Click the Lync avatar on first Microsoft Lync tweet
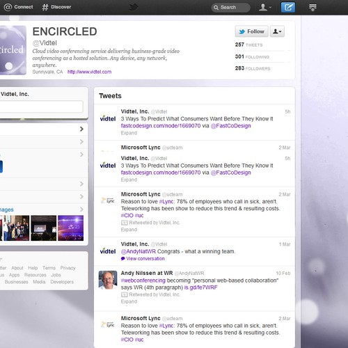The image size is (348, 348). [107, 200]
